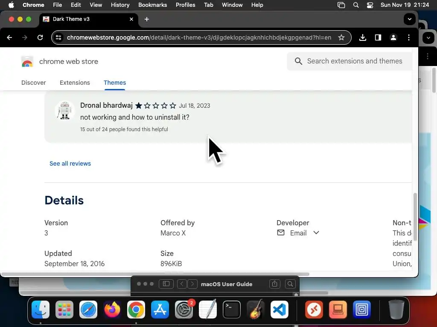Viewport: 437px width, 327px height.
Task: Expand the tab search dropdown arrow
Action: (409, 19)
